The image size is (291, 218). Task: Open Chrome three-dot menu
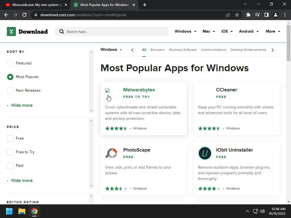click(x=285, y=15)
